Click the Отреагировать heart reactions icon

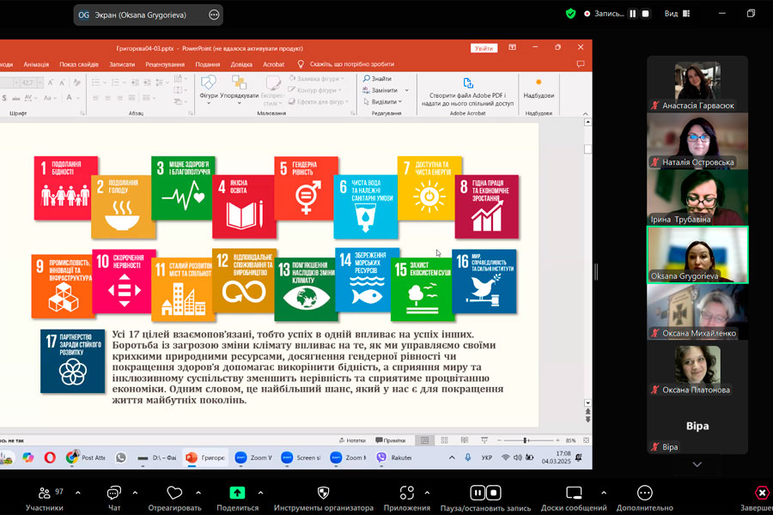175,493
